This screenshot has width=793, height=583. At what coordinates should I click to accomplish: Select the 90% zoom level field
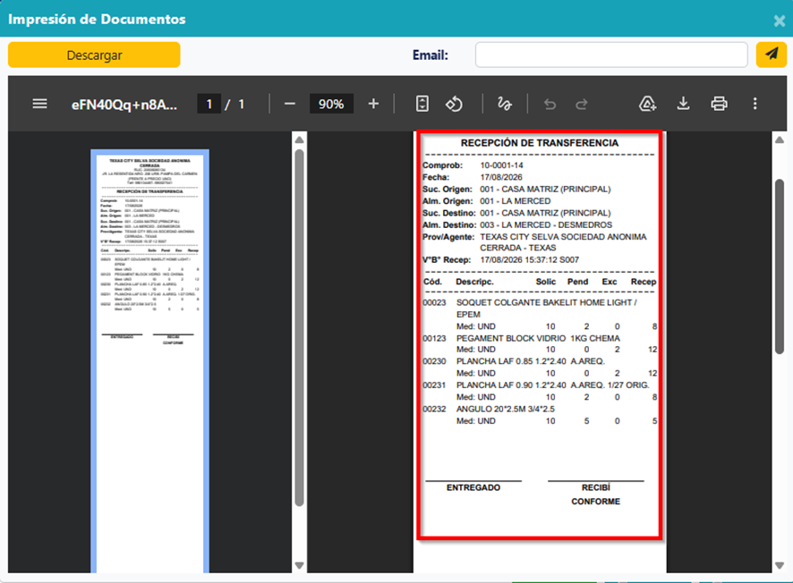[331, 104]
